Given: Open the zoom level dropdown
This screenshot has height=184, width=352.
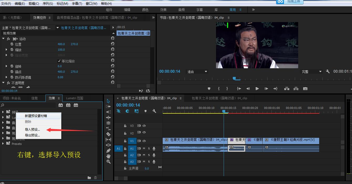Looking at the screenshot, I should click(197, 71).
